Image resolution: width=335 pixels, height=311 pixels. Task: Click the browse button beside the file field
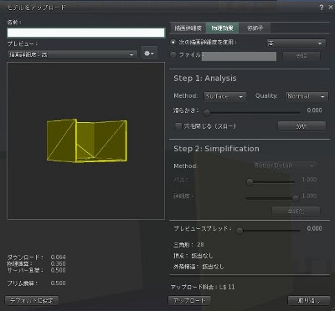point(301,56)
